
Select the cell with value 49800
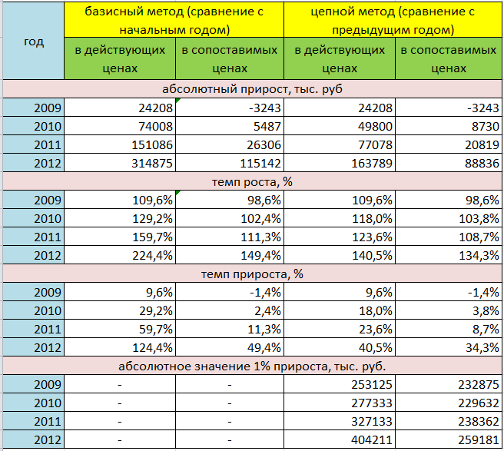pos(340,126)
